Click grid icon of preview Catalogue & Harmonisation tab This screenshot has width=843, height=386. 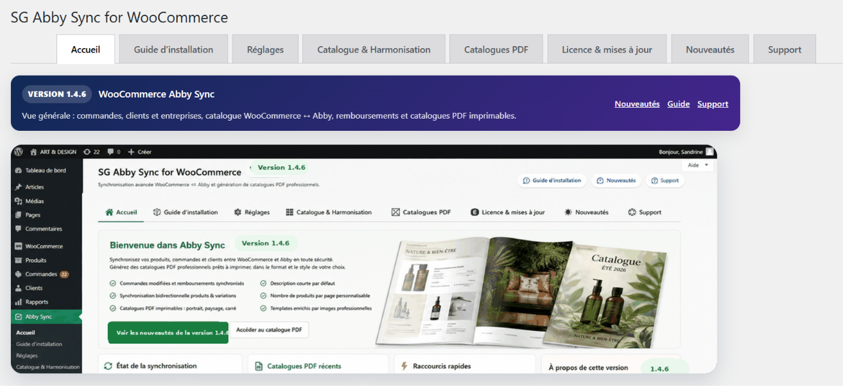(290, 212)
